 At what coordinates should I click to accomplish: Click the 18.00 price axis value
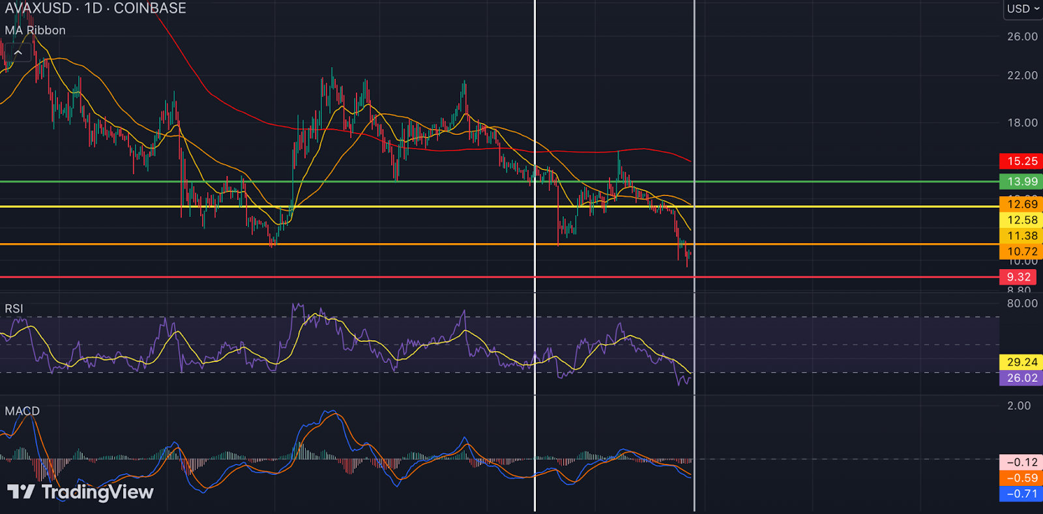pos(1022,122)
